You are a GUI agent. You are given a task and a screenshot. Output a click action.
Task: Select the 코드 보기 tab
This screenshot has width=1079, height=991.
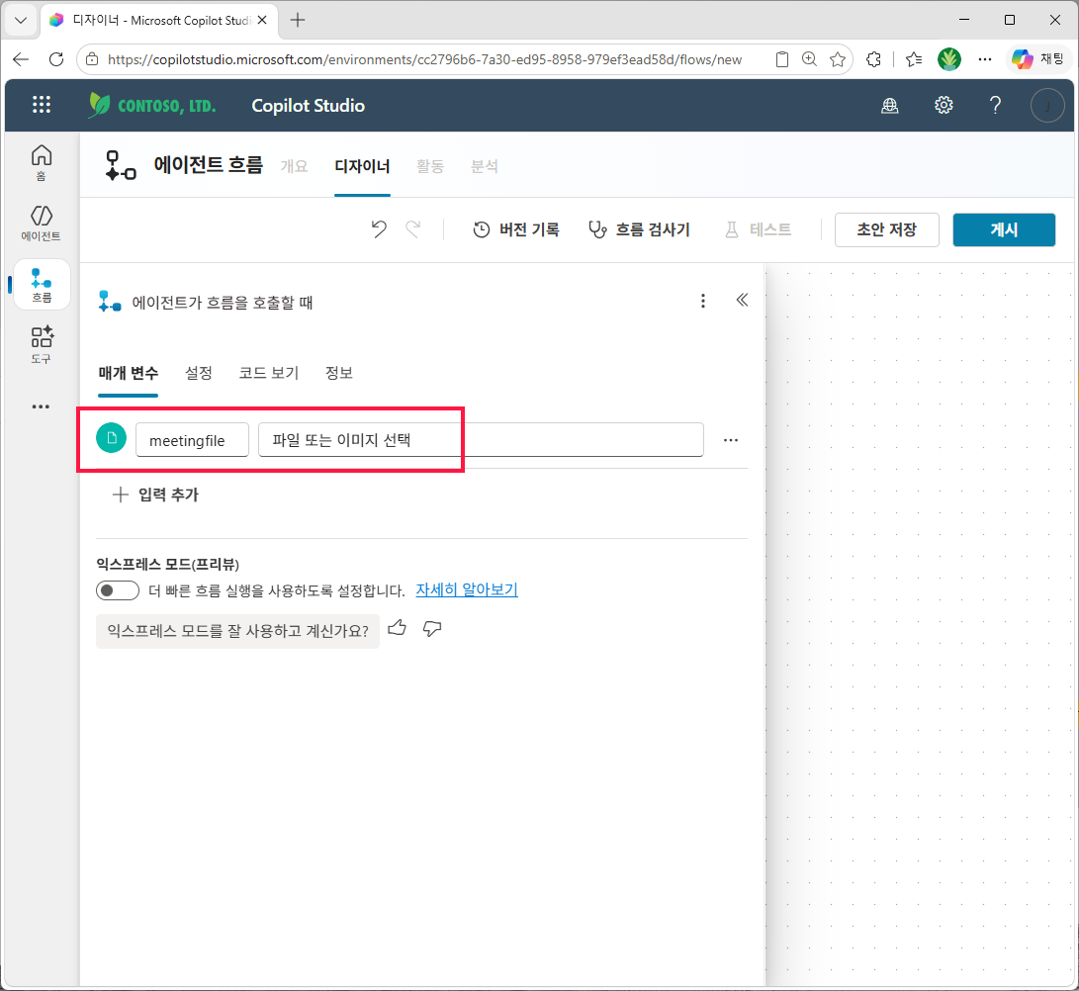[x=268, y=373]
